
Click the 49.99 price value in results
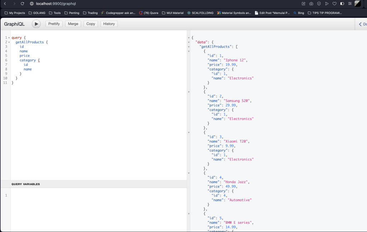click(230, 187)
